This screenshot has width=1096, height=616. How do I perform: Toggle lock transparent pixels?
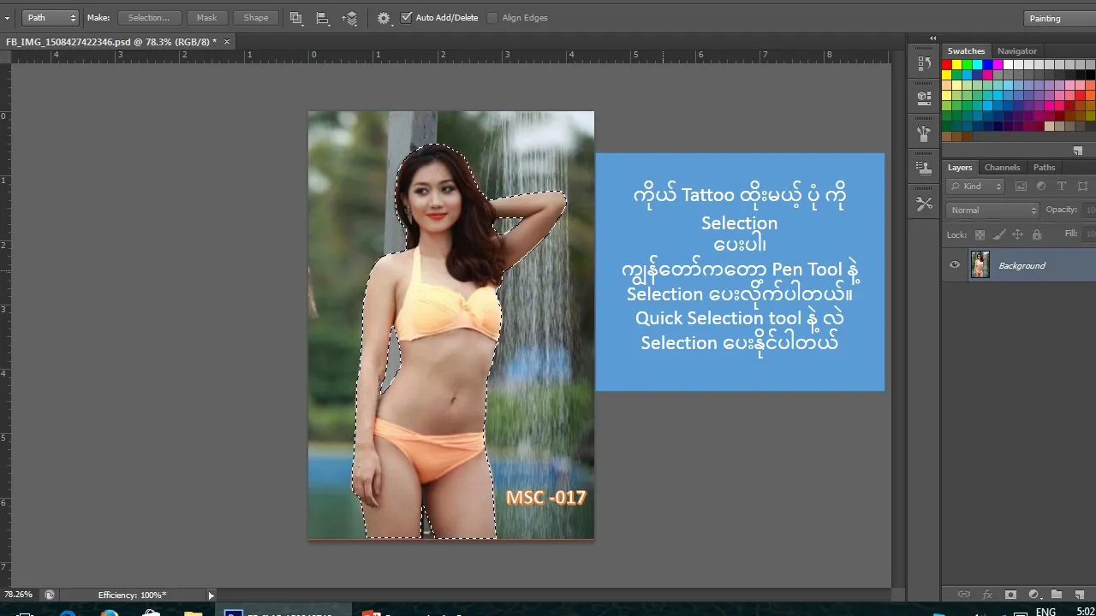(980, 234)
